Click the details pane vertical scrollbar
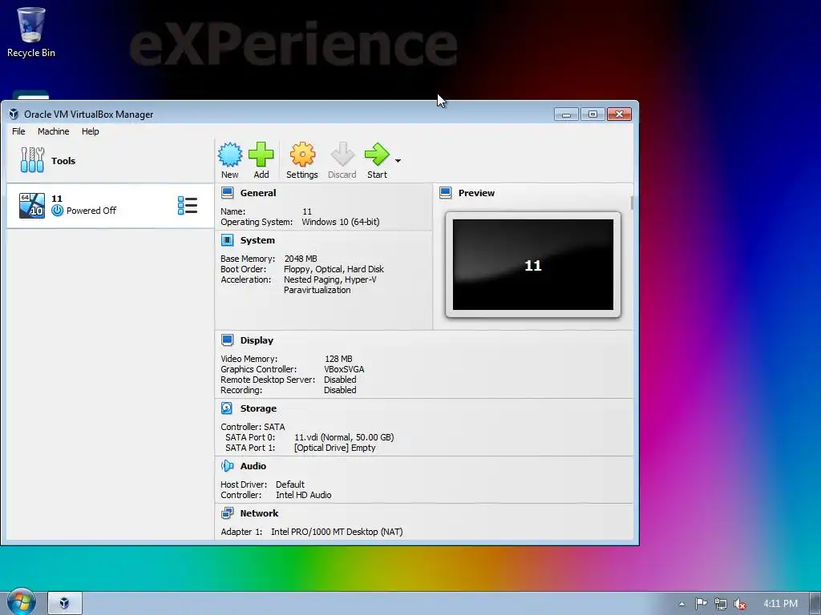This screenshot has width=821, height=615. pos(632,203)
